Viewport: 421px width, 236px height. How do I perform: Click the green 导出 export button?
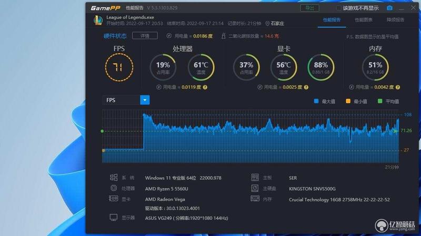pos(309,8)
